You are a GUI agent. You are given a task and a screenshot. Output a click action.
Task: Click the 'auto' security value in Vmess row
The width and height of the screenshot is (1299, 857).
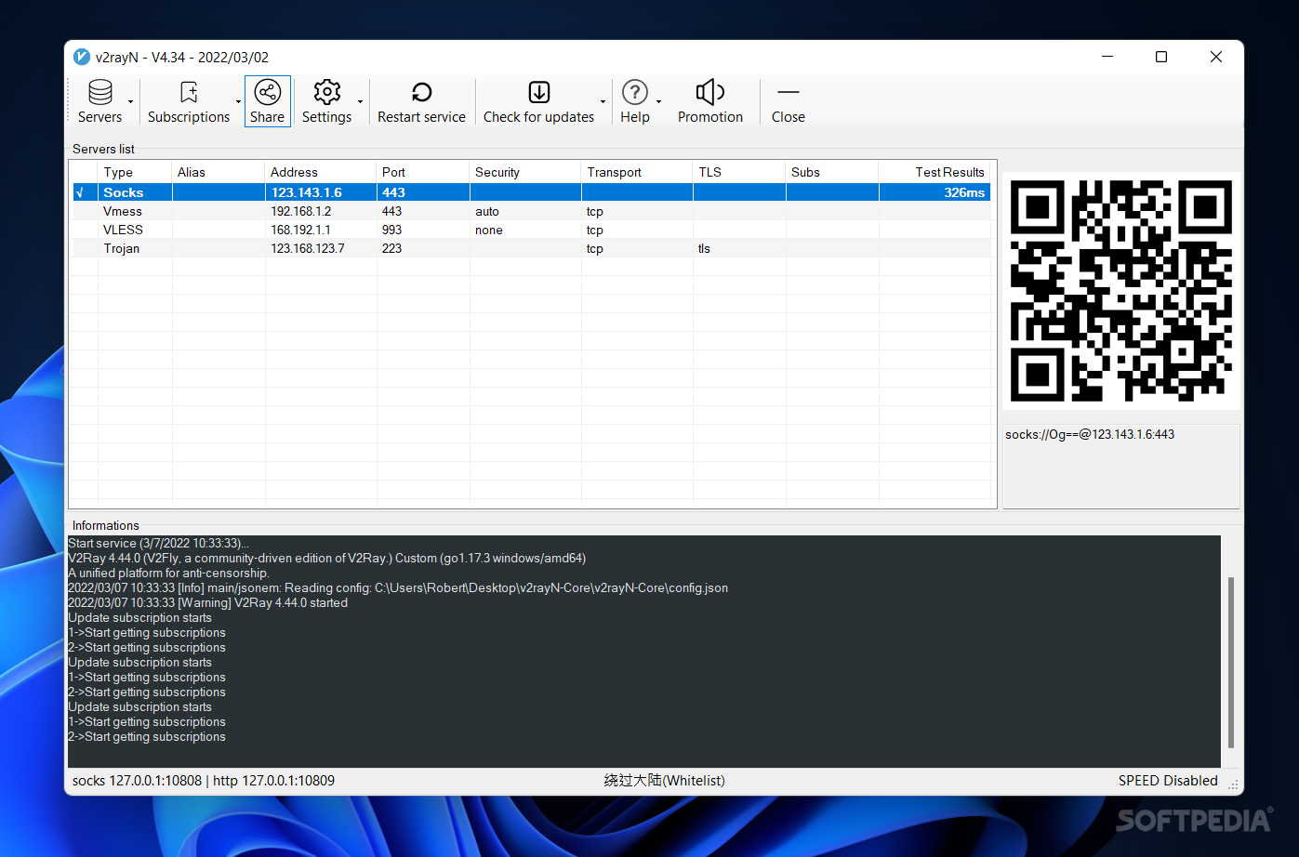487,211
